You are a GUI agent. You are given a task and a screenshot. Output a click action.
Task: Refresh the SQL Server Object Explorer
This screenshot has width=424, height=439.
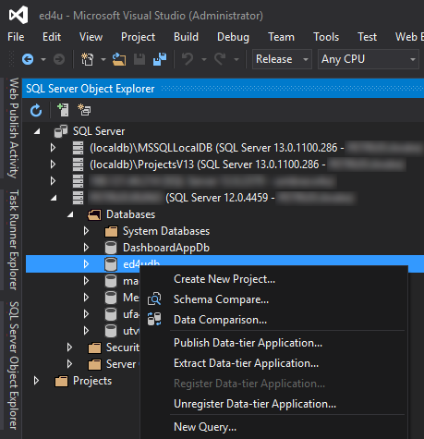pyautogui.click(x=36, y=110)
